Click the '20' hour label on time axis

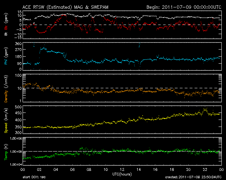point(188,170)
